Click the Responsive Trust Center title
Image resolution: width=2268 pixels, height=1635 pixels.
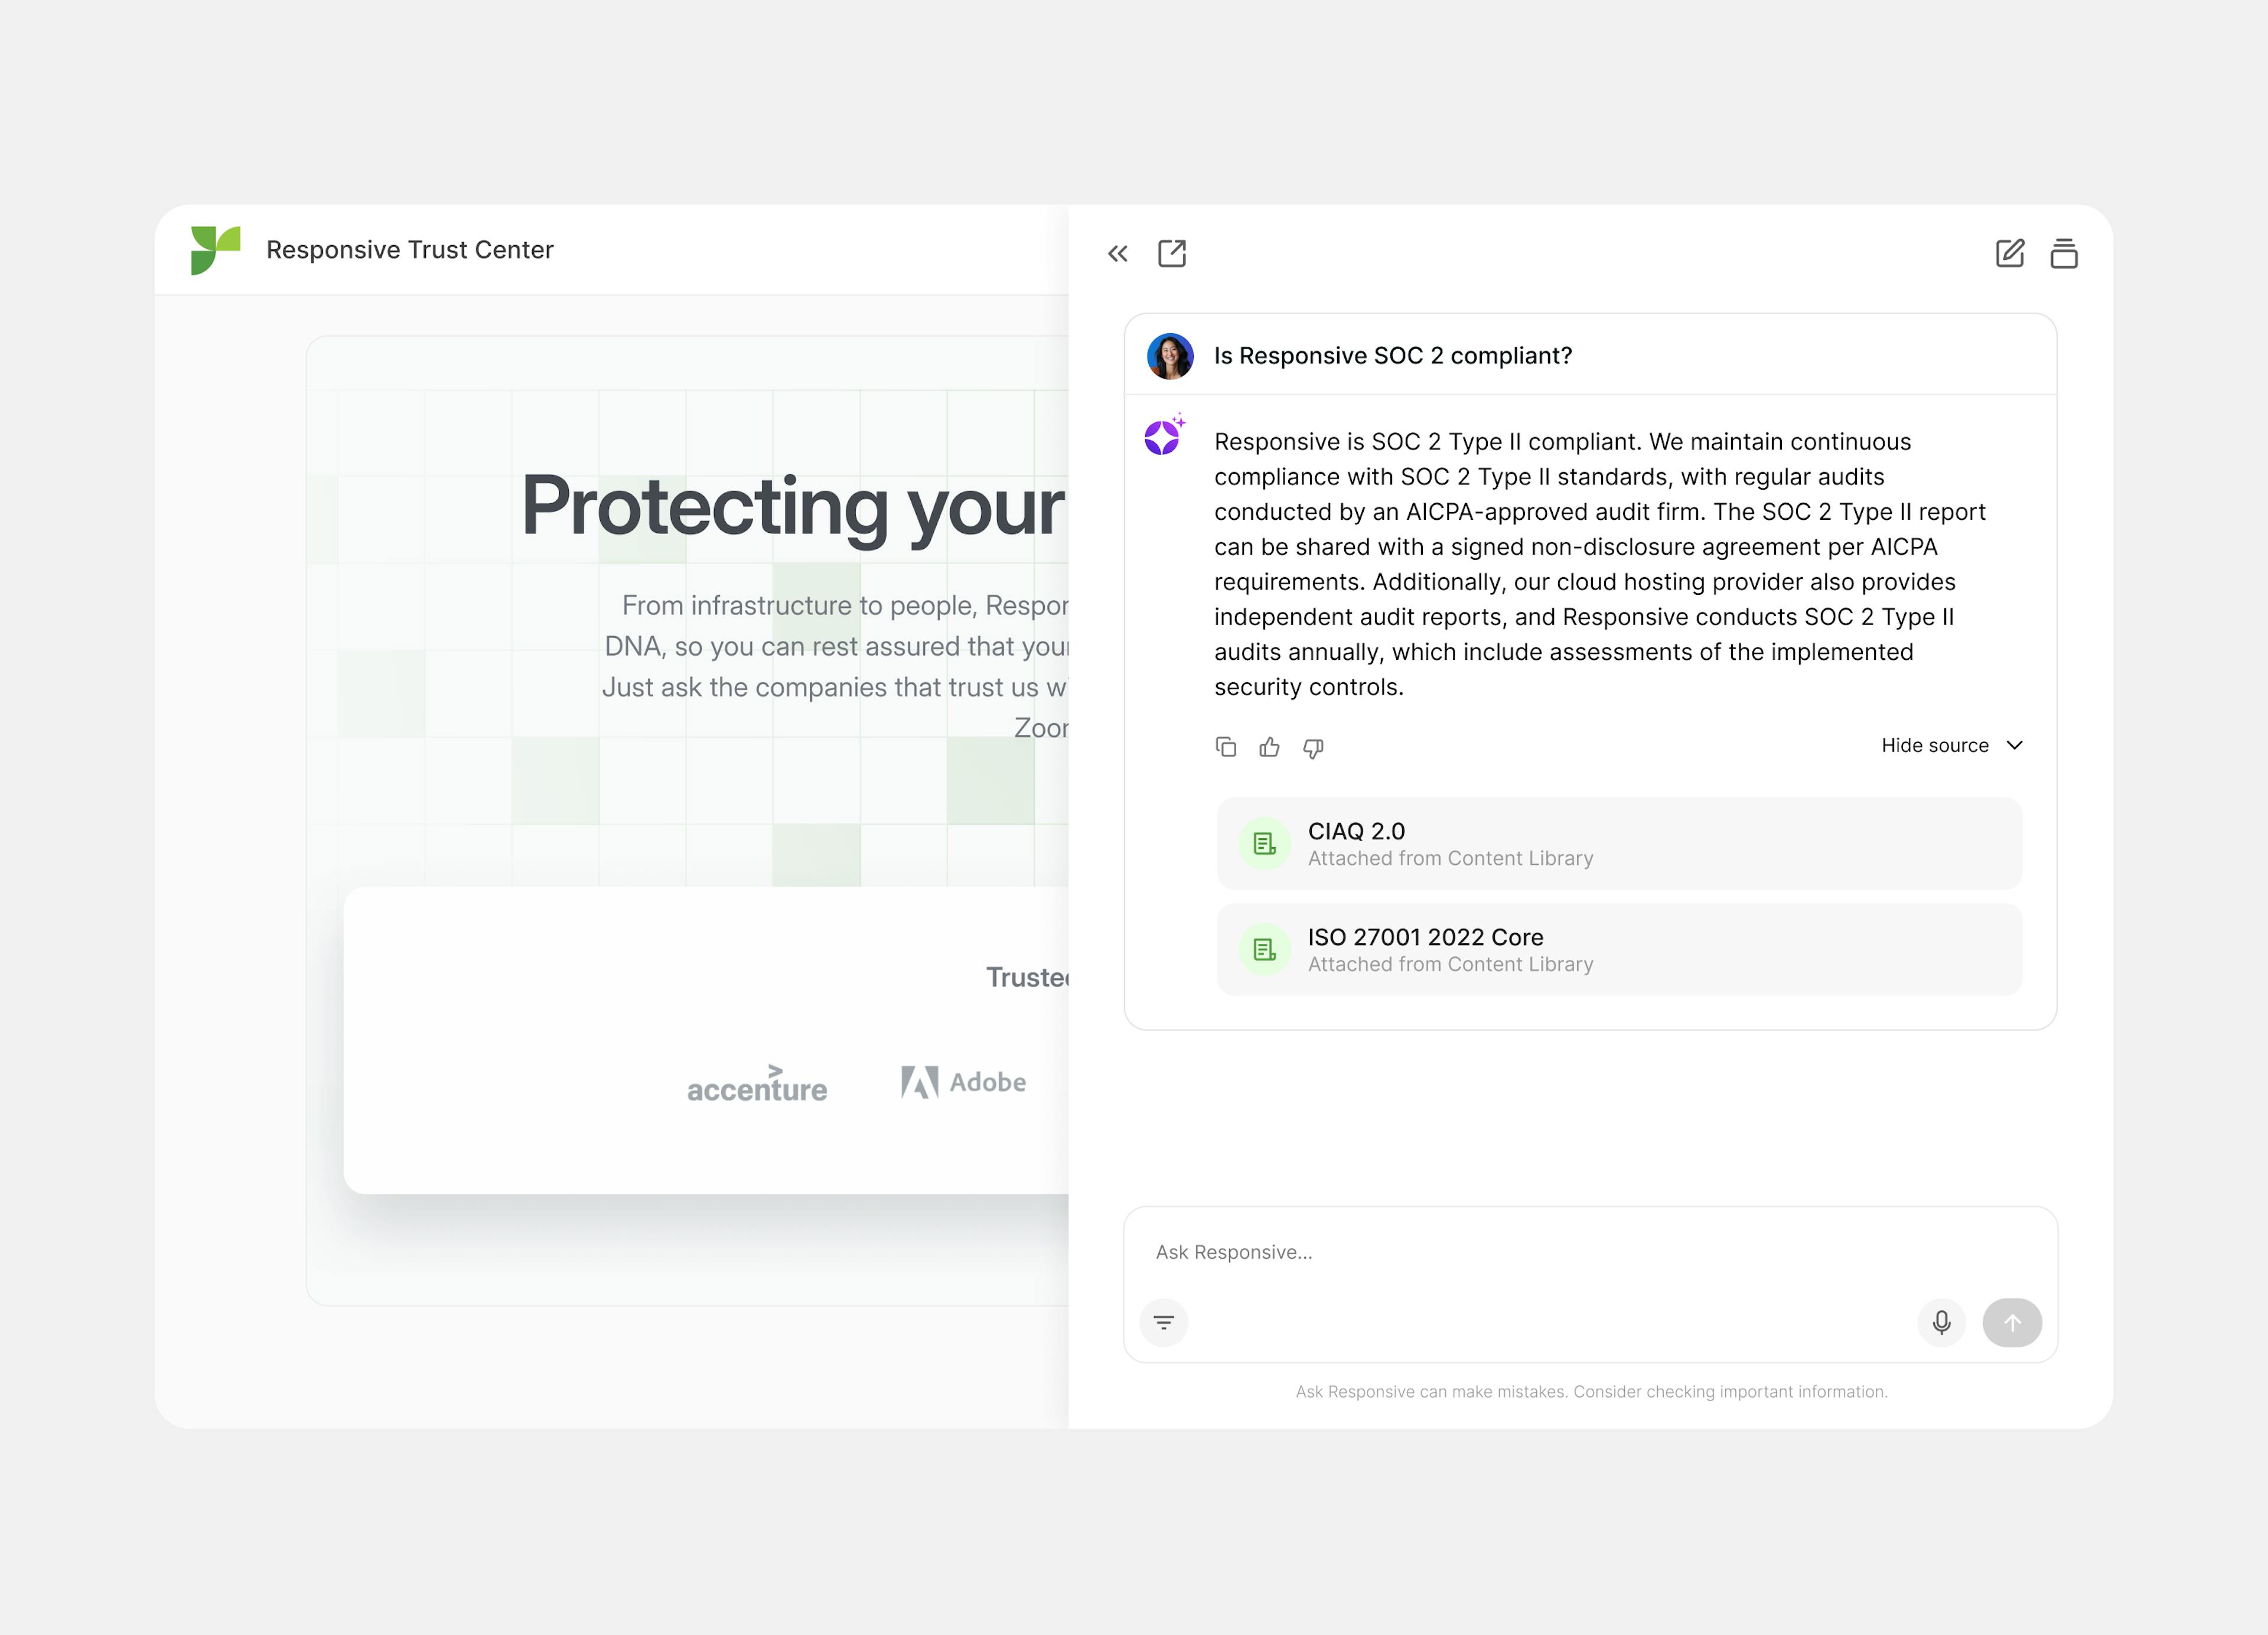pos(409,249)
